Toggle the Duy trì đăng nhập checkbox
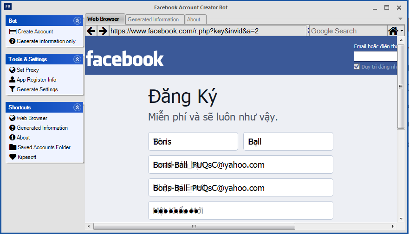This screenshot has width=409, height=234. click(x=357, y=67)
